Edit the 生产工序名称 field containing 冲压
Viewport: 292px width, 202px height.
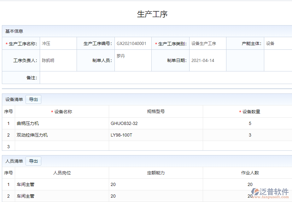coord(58,43)
